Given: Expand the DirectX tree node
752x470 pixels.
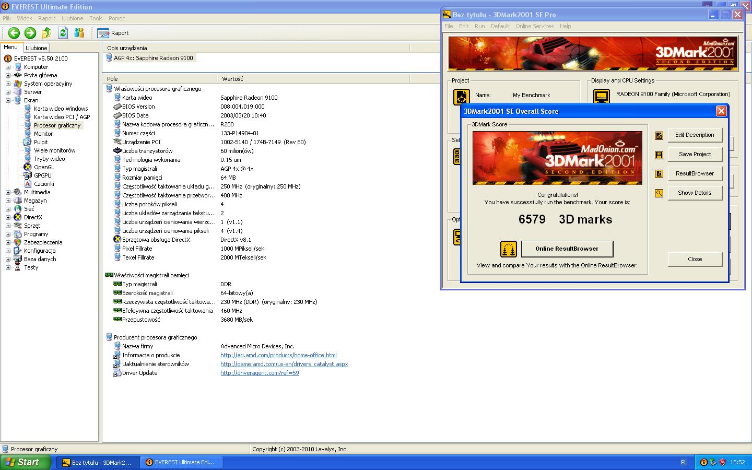Looking at the screenshot, I should point(7,217).
